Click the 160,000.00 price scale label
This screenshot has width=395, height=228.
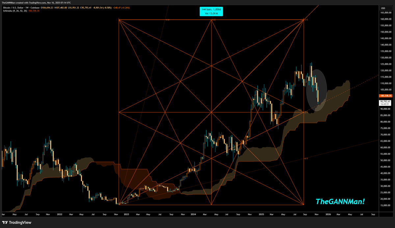coord(386,19)
